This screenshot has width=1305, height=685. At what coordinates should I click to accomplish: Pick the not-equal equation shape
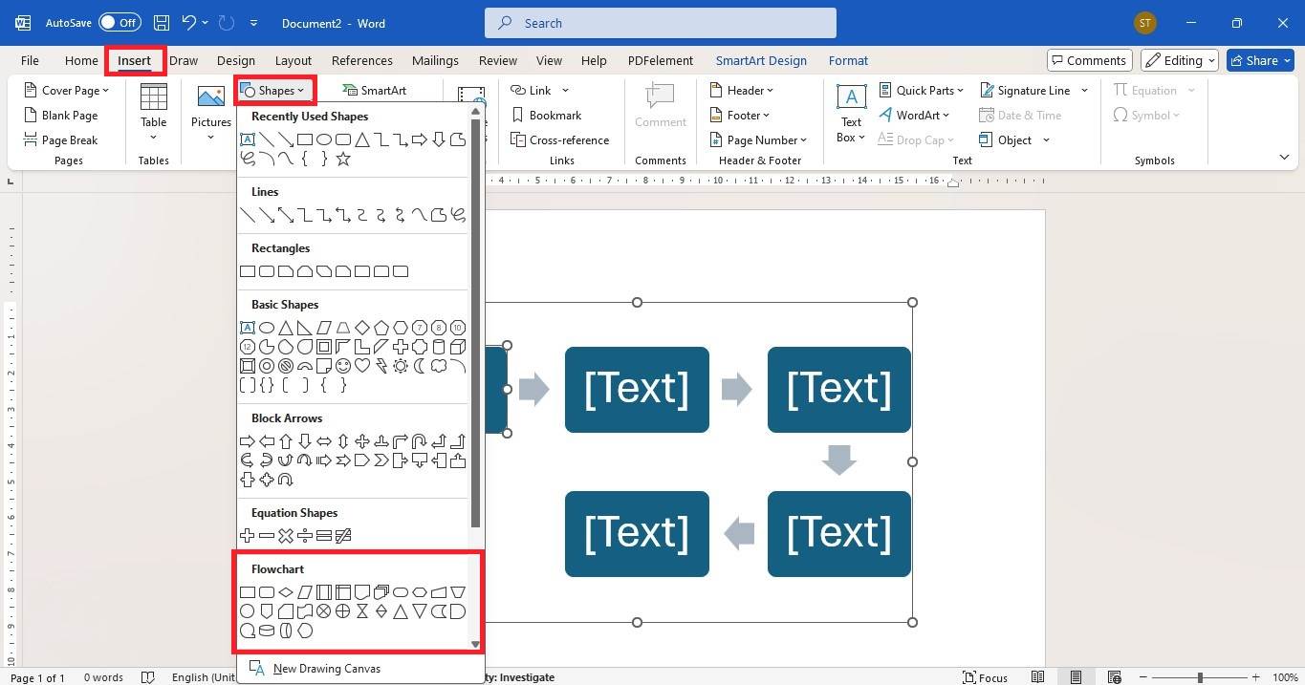point(343,536)
